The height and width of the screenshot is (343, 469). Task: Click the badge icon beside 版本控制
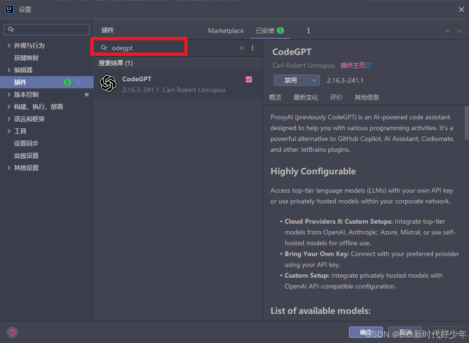click(x=87, y=95)
